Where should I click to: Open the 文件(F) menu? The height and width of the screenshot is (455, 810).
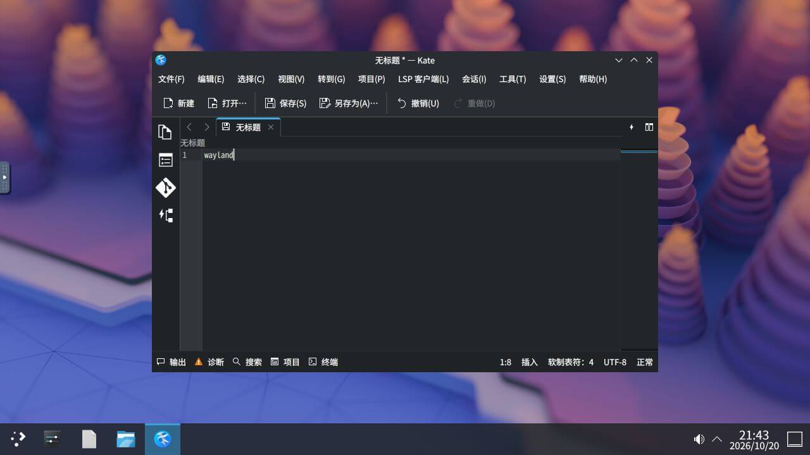(x=171, y=79)
